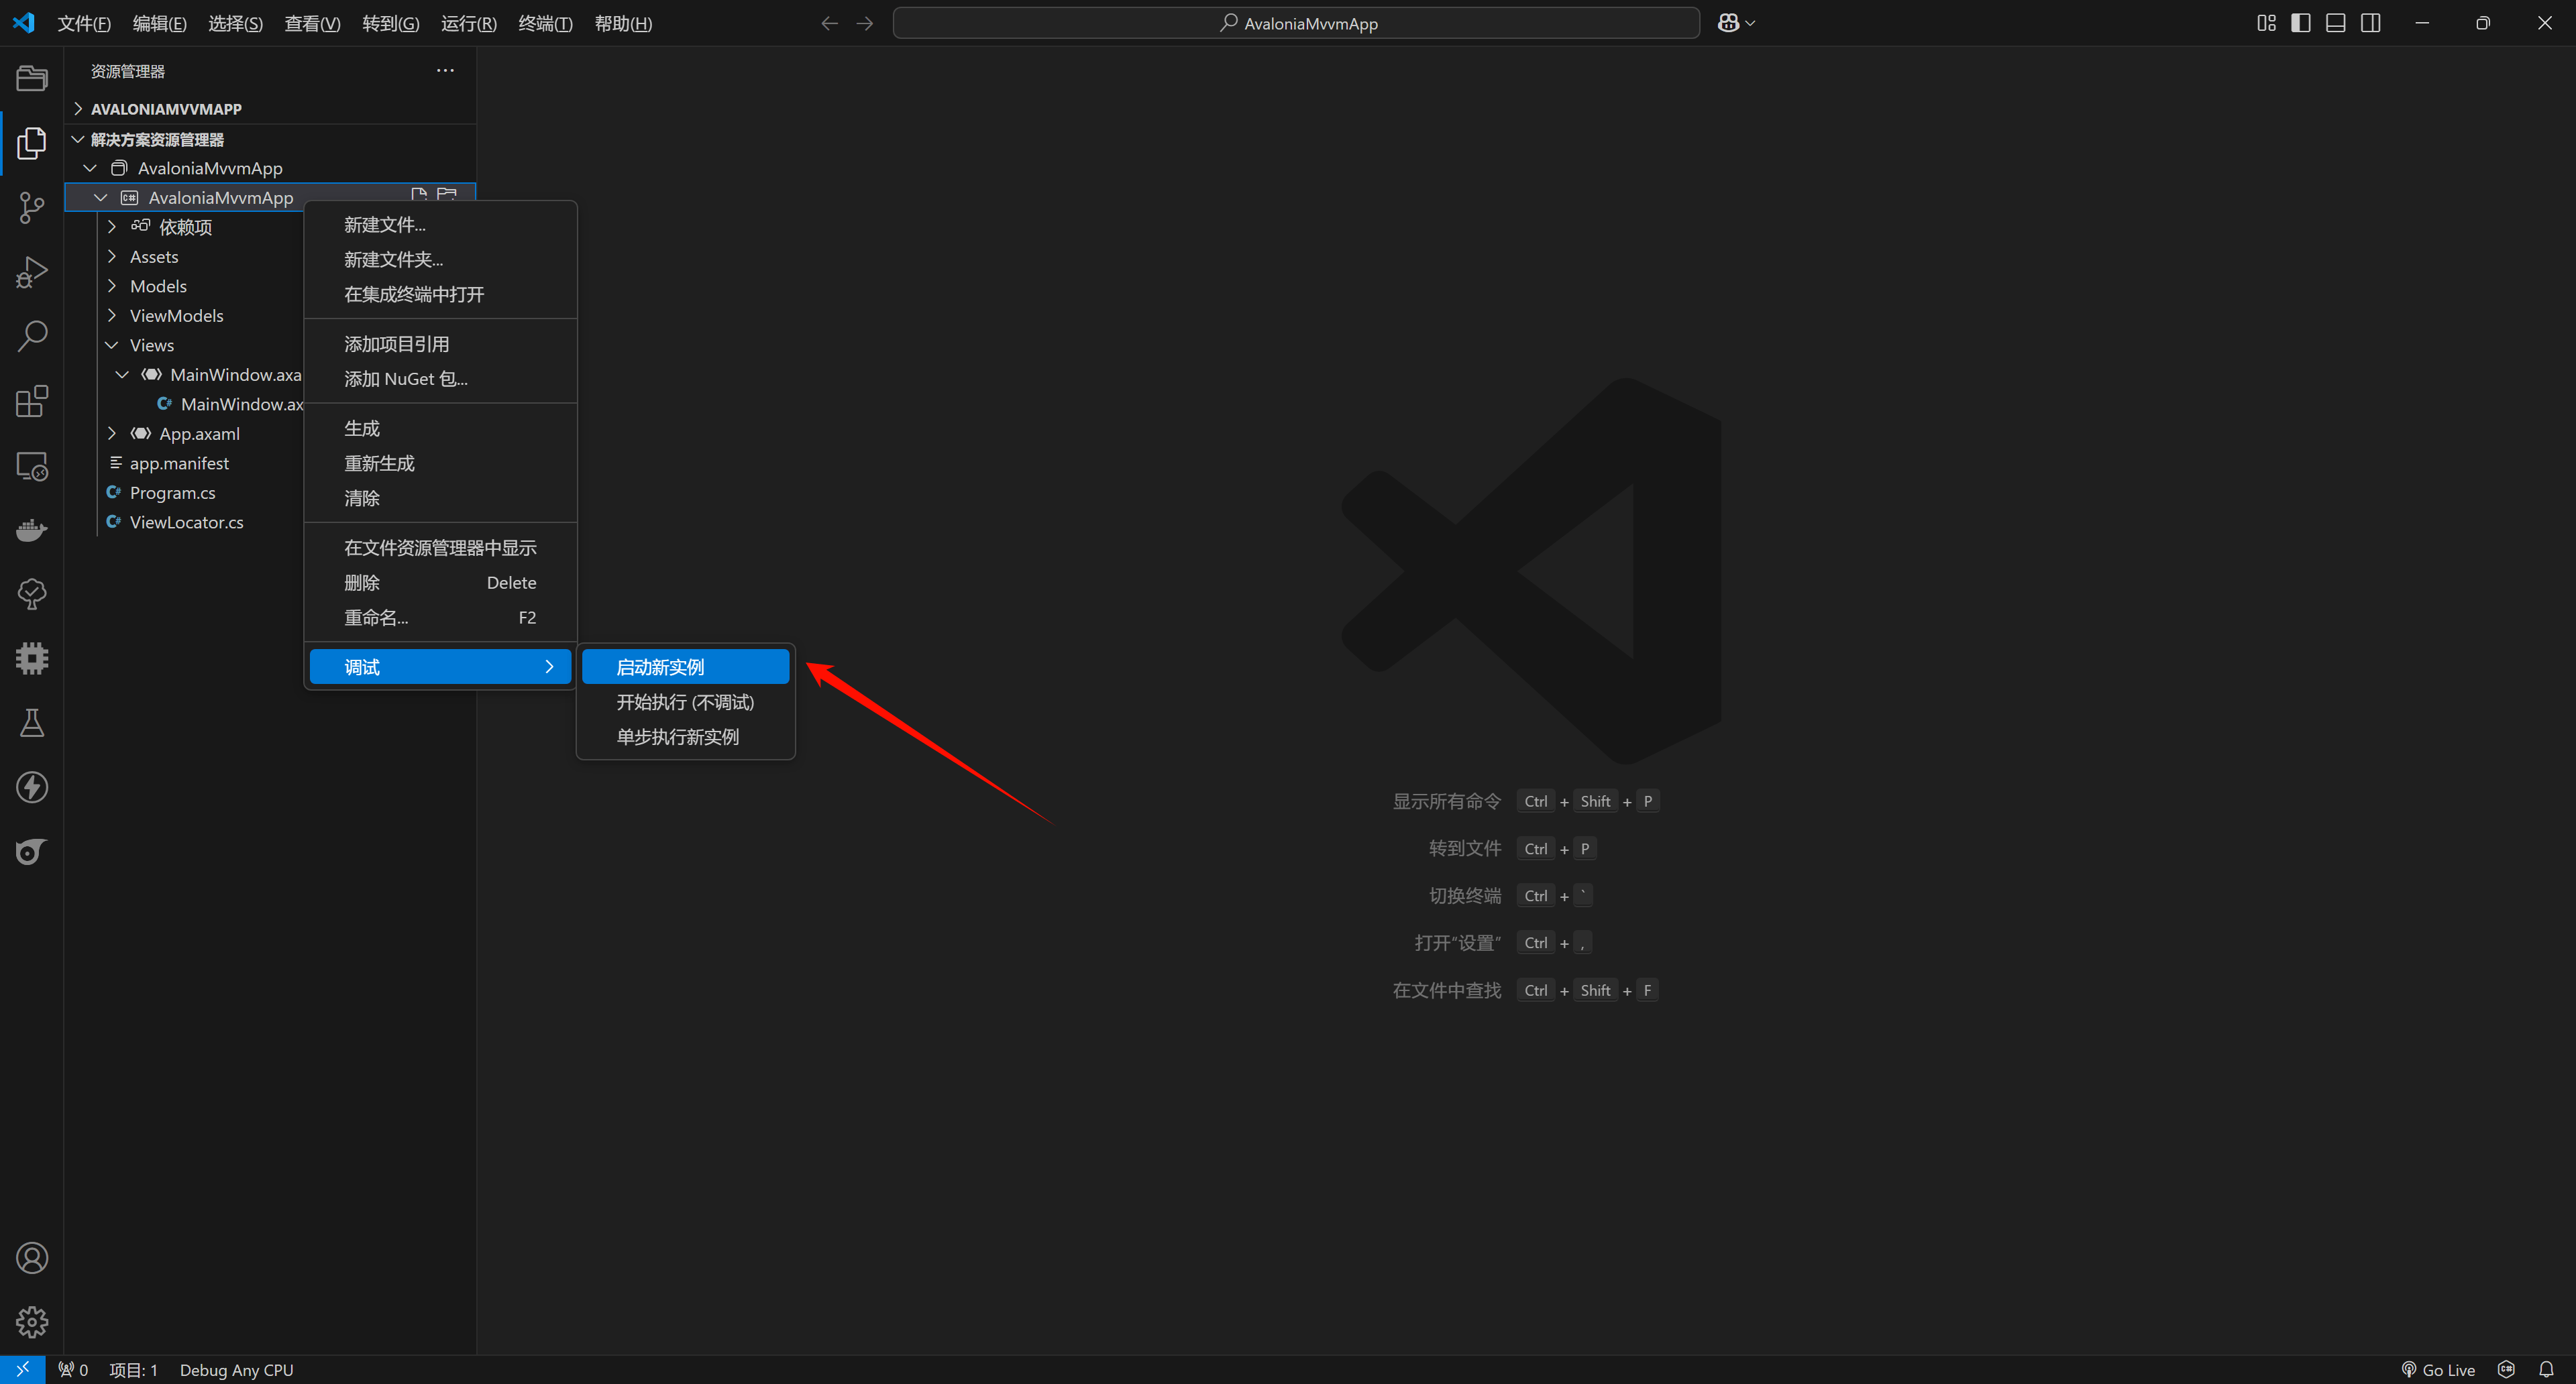Open Copilot dropdown chevron in title bar
The height and width of the screenshot is (1384, 2576).
pyautogui.click(x=1750, y=23)
